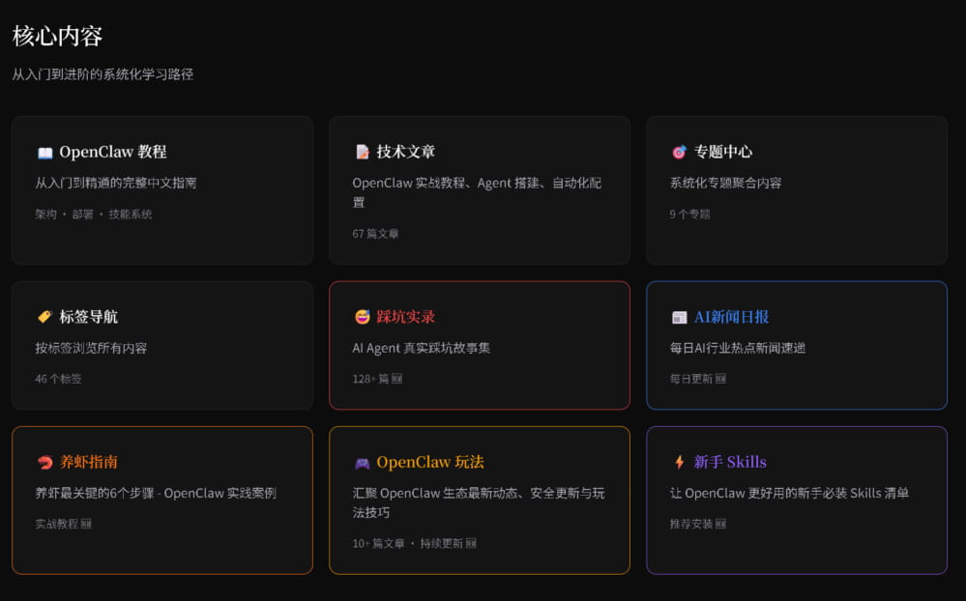Click the lightning bolt icon beside 新手 Skills
The height and width of the screenshot is (601, 966).
(x=679, y=462)
